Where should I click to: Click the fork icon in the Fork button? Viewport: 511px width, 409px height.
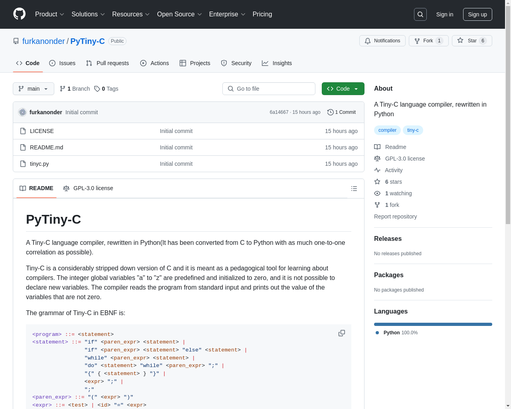coord(417,41)
